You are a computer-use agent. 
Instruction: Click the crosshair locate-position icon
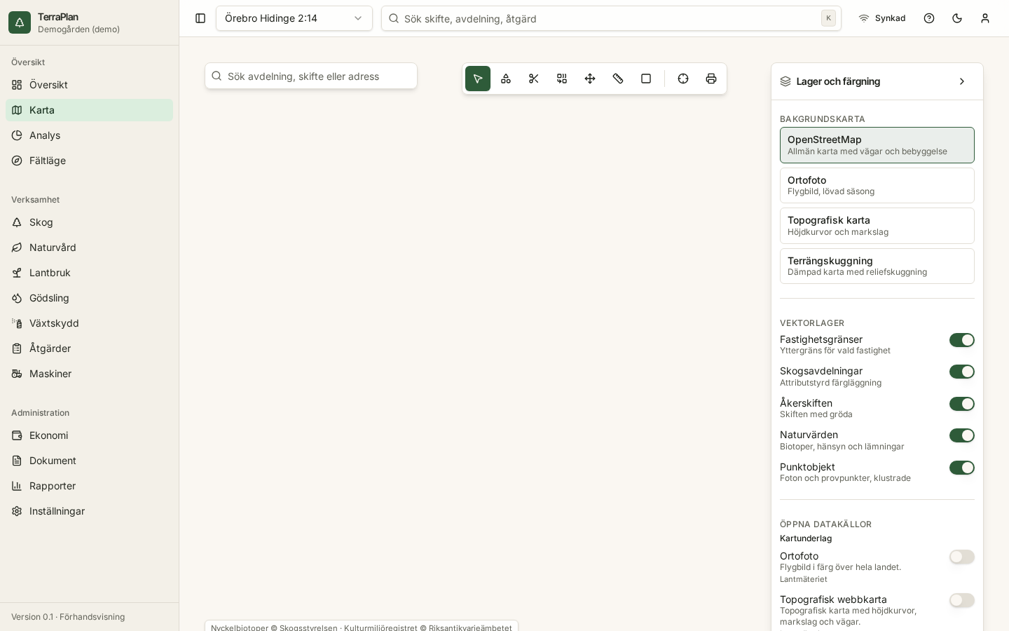[683, 79]
